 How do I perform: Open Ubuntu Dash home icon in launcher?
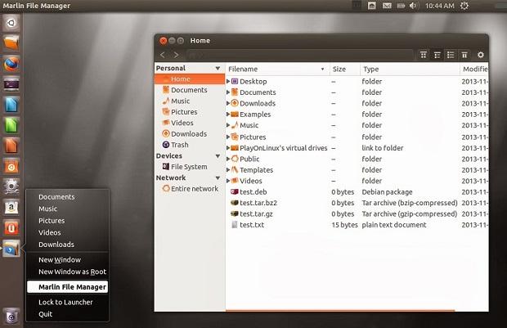coord(11,23)
